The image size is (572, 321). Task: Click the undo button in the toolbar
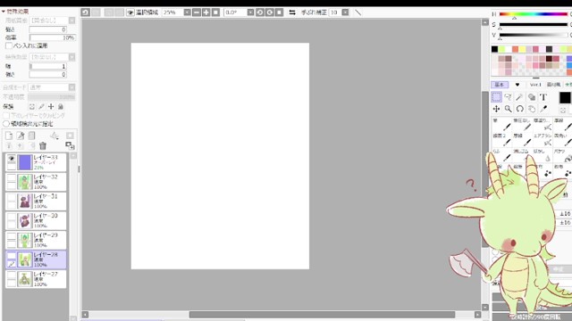point(86,12)
